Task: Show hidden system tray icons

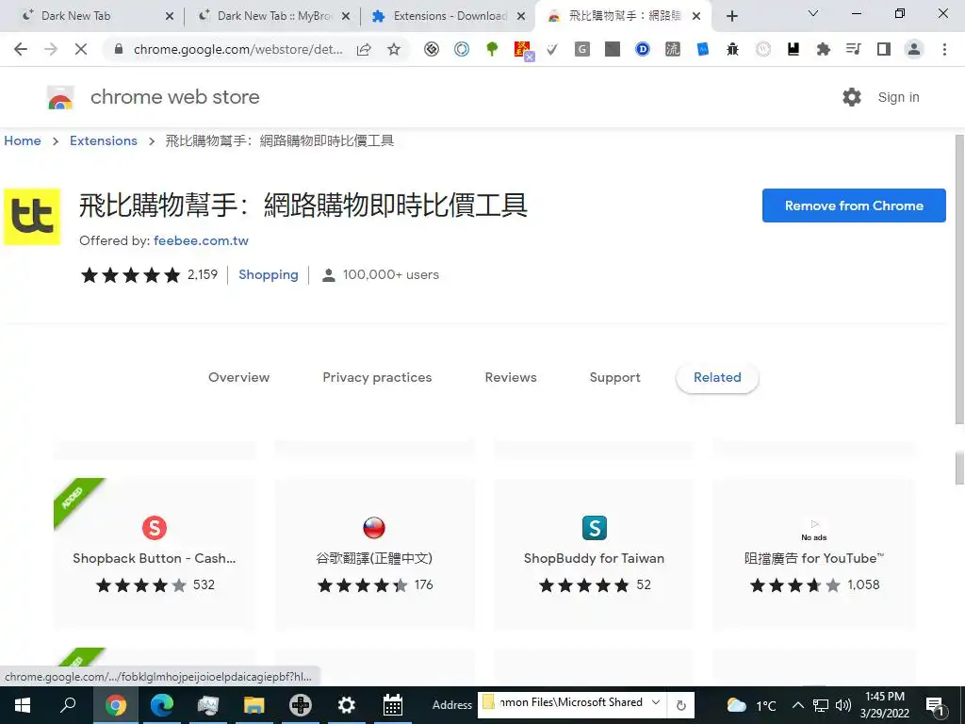Action: (797, 705)
